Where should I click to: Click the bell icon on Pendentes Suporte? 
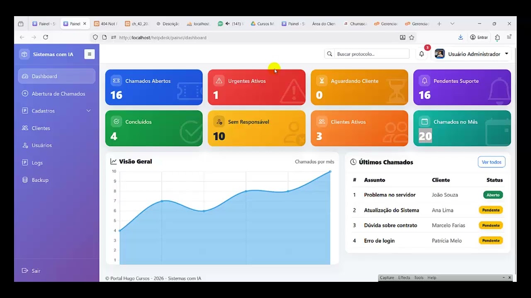click(424, 81)
